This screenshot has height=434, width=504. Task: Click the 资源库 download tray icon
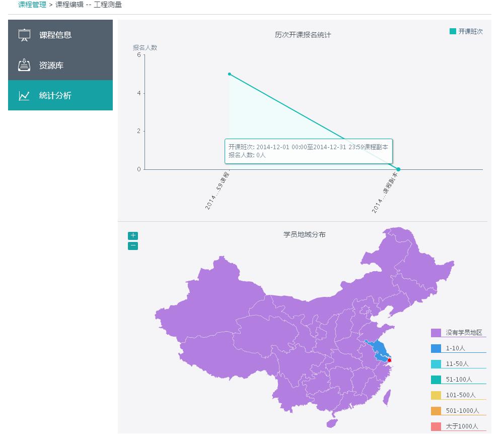pos(24,65)
